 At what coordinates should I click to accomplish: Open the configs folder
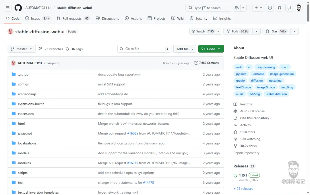23,84
